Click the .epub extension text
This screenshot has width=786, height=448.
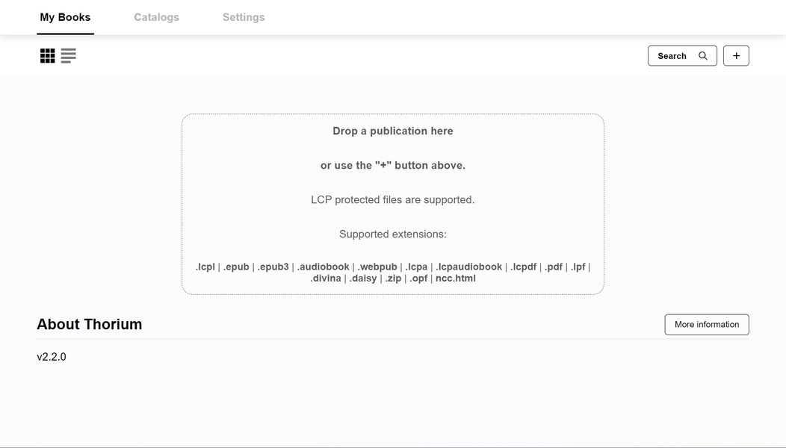coord(236,267)
